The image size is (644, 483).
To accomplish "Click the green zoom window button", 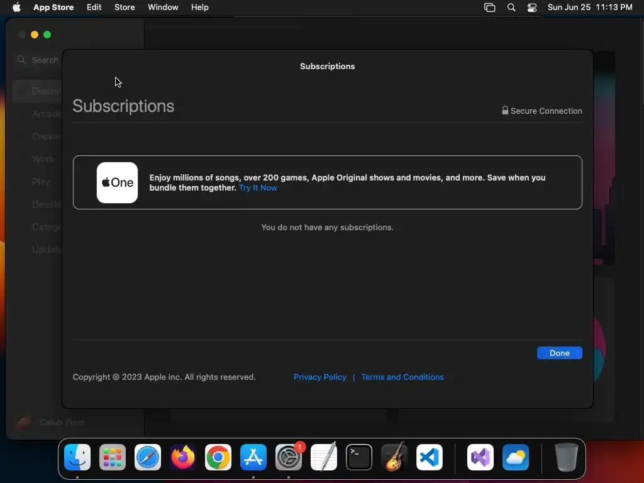I will [x=47, y=35].
